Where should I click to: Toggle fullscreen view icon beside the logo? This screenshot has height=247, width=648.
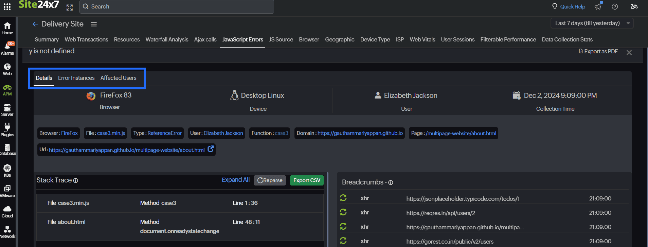tap(70, 7)
